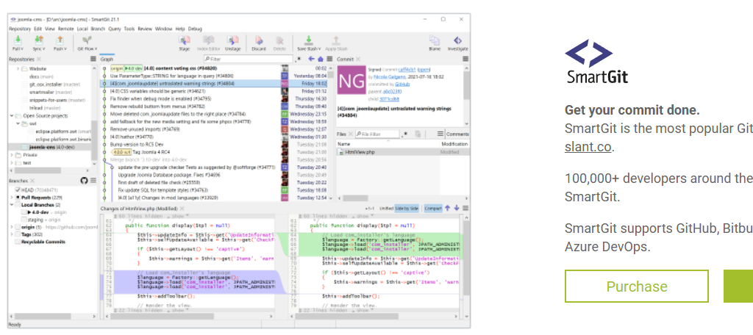Switch diff view to Unified
Viewport: 753px width, 335px height.
pyautogui.click(x=386, y=209)
